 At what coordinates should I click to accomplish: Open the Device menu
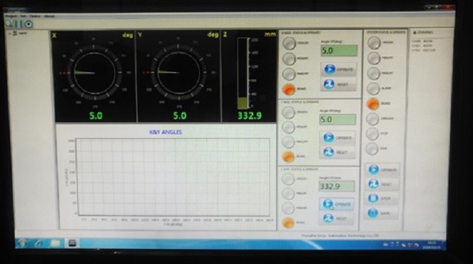[35, 16]
